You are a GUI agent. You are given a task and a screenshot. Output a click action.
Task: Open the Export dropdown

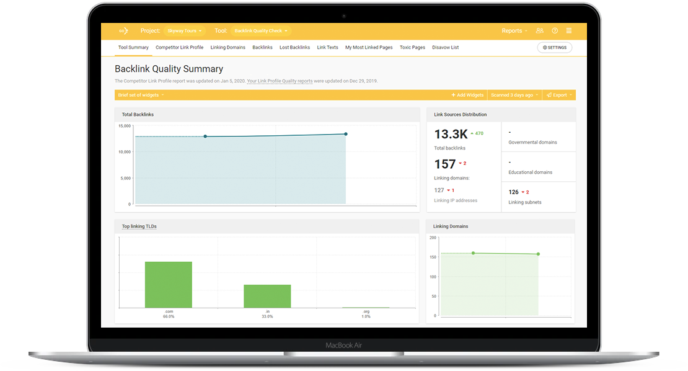click(x=559, y=95)
